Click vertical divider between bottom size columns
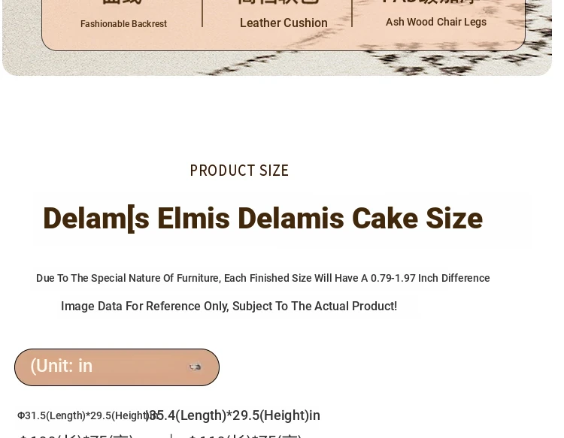This screenshot has height=438, width=564. tap(171, 436)
